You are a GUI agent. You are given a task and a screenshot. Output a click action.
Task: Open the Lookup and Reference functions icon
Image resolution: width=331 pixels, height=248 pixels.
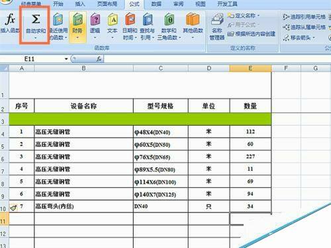(148, 19)
